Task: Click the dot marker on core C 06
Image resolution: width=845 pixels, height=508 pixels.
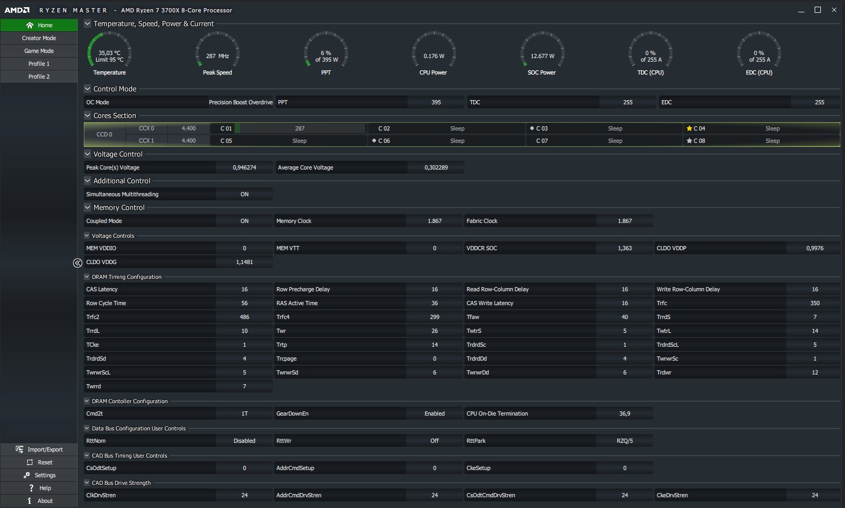Action: point(374,141)
